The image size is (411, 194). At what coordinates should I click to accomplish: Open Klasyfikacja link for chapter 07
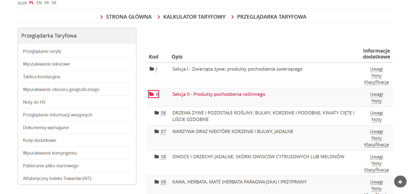point(376,145)
